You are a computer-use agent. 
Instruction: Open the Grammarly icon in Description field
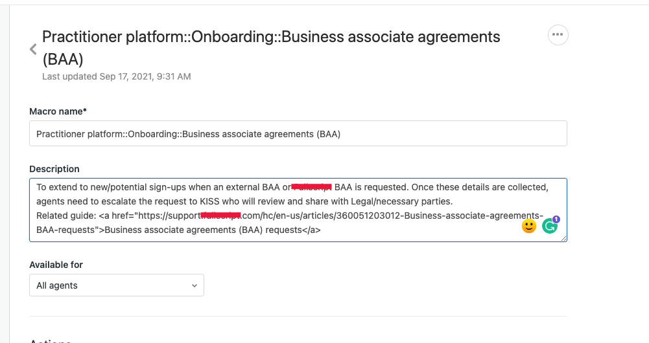[550, 227]
